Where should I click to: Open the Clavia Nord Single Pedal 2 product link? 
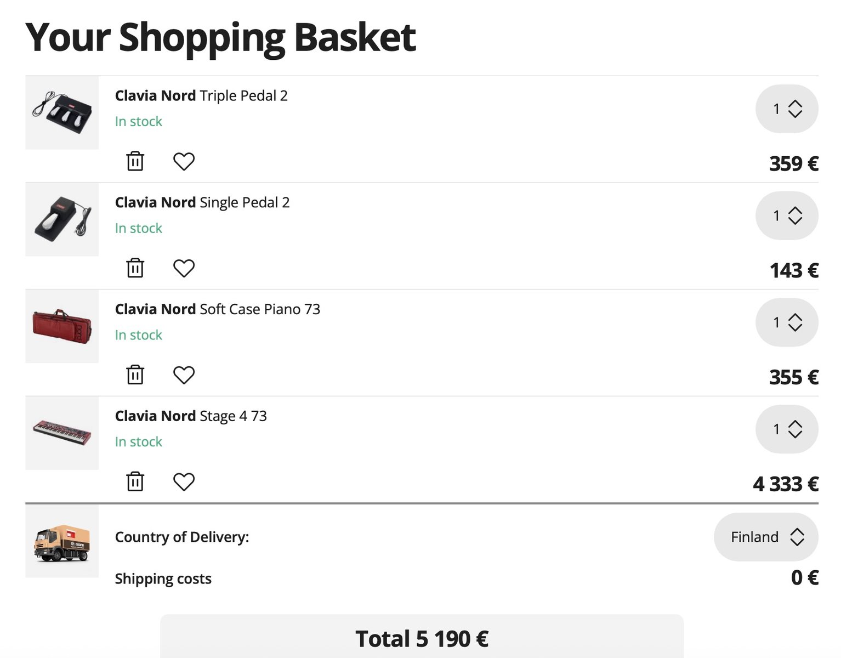tap(202, 202)
